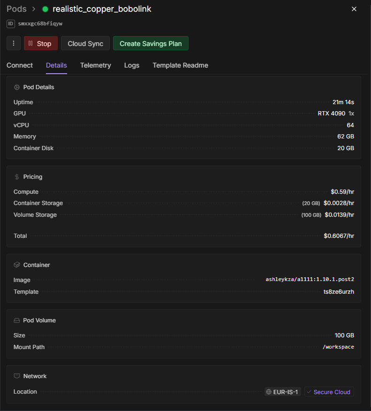This screenshot has height=411, width=371.
Task: Click the ID badge icon
Action: [x=11, y=23]
